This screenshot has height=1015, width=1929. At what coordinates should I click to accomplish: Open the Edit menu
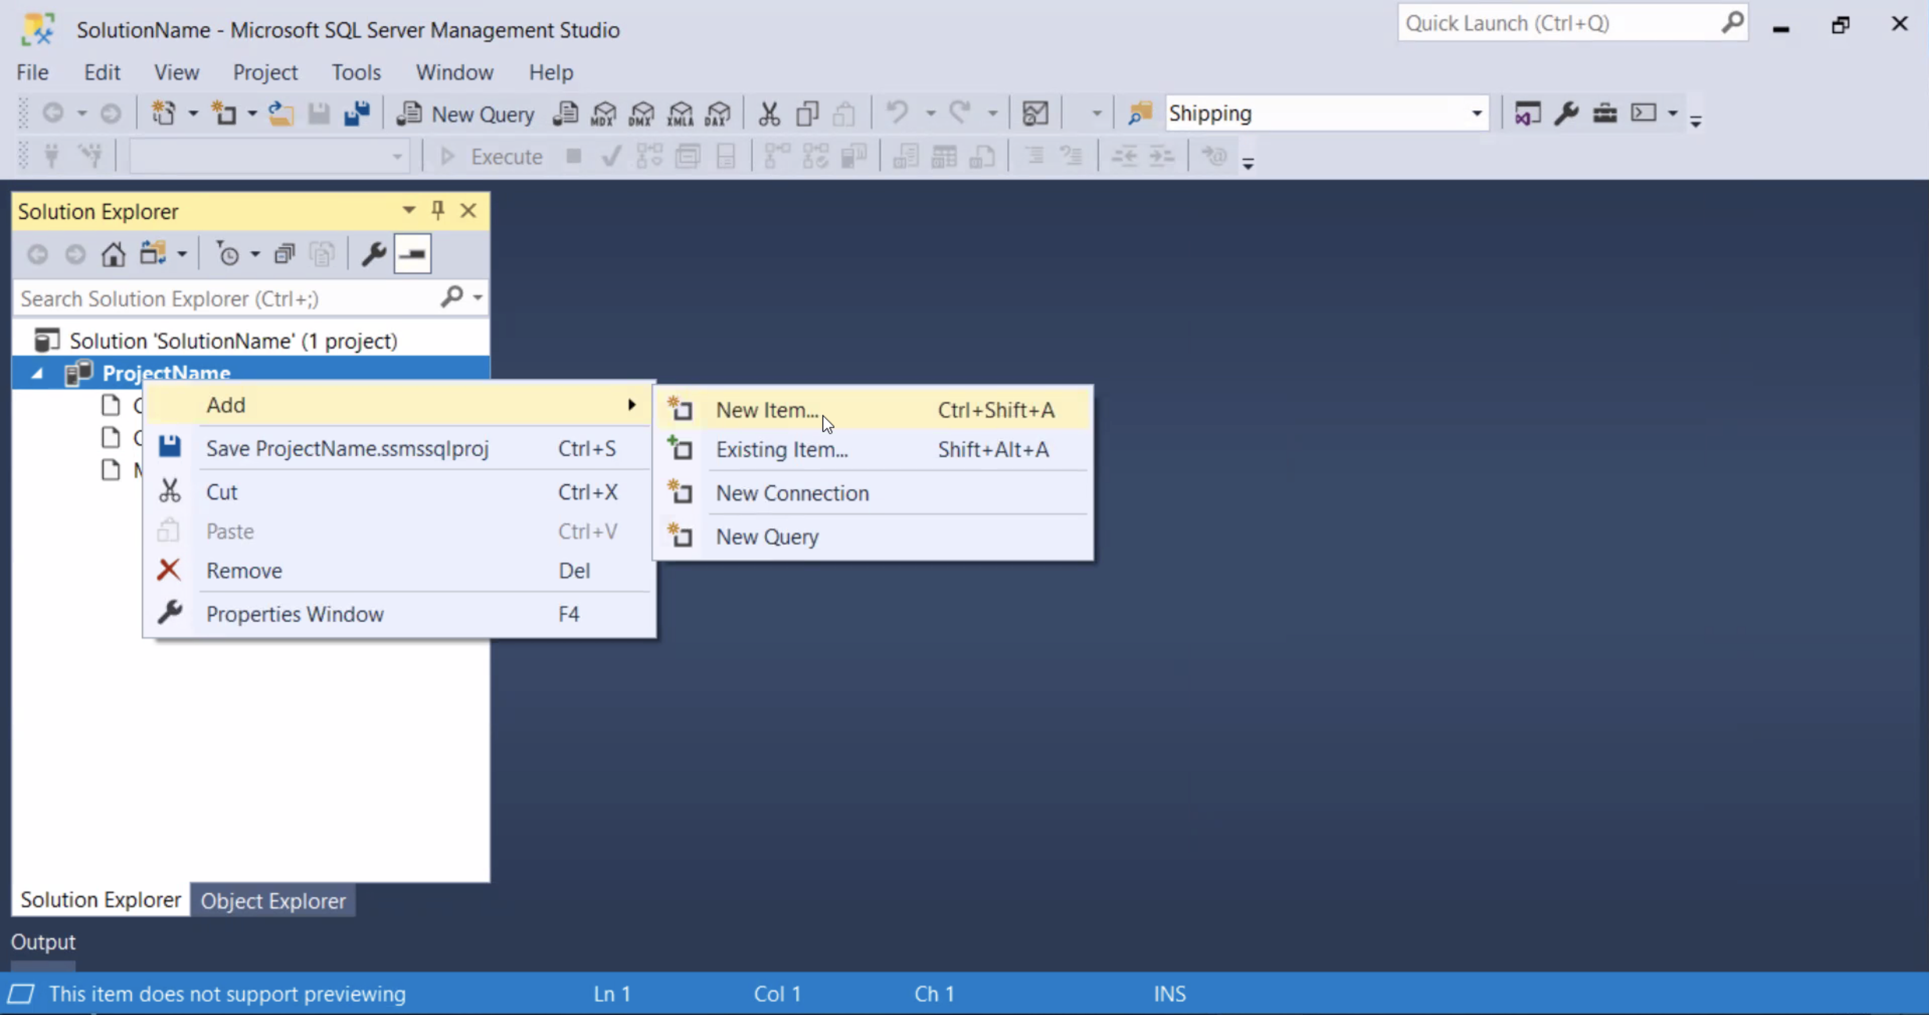click(102, 72)
